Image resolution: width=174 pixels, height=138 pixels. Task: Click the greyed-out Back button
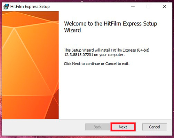point(97,127)
